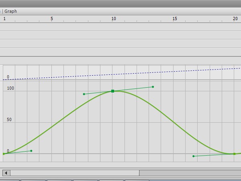The image size is (241, 181).
Task: Click the dotted blue line in upper graph
Action: 120,74
